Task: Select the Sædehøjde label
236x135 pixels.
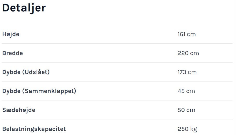Action: point(19,110)
